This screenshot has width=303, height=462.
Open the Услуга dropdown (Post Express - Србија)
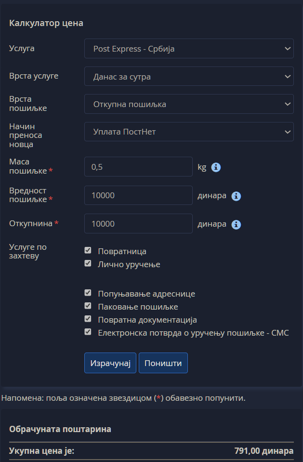189,49
